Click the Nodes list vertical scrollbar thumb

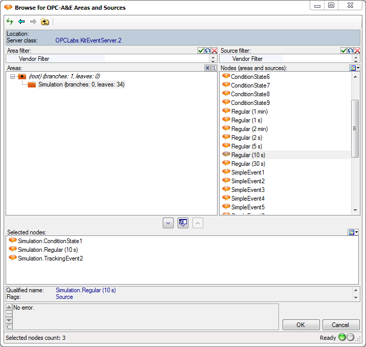coord(355,128)
